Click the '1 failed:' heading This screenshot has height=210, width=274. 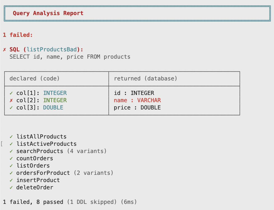pyautogui.click(x=18, y=35)
